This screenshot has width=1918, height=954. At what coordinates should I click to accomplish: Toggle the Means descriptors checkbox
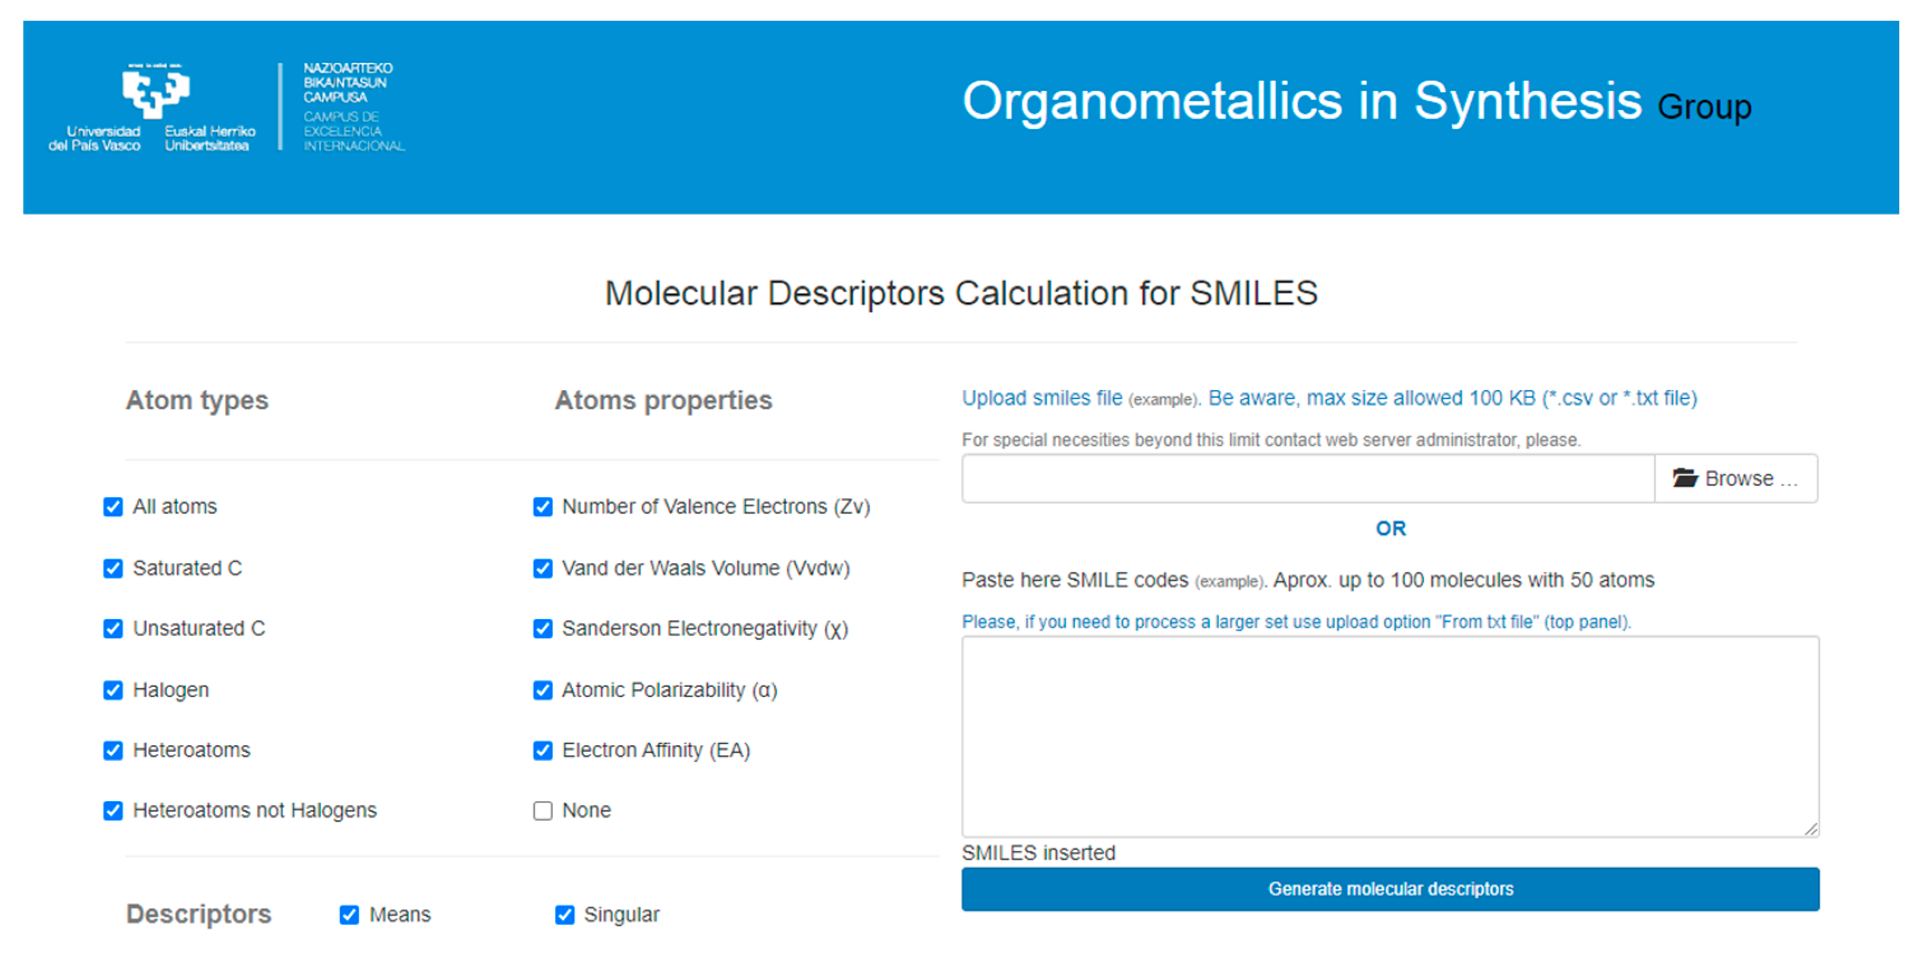(349, 914)
